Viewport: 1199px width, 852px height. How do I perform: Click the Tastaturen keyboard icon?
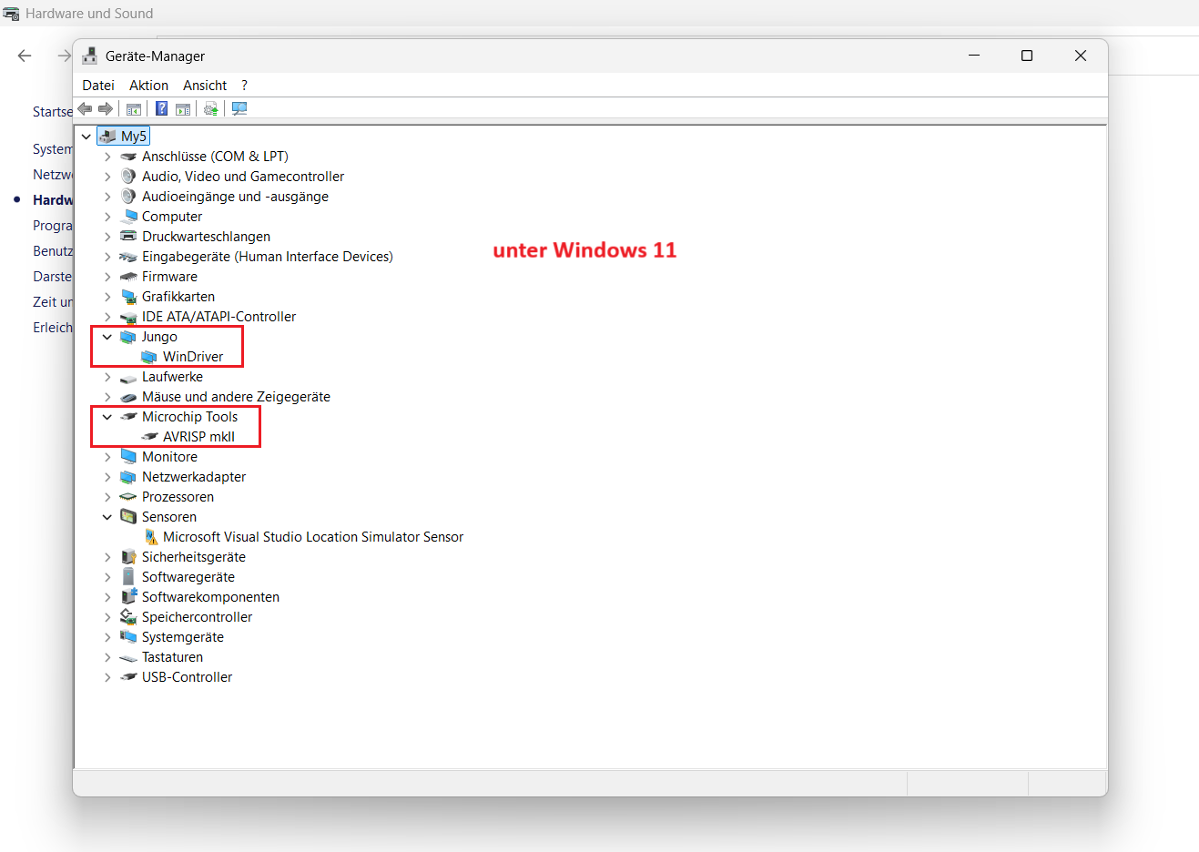(128, 657)
